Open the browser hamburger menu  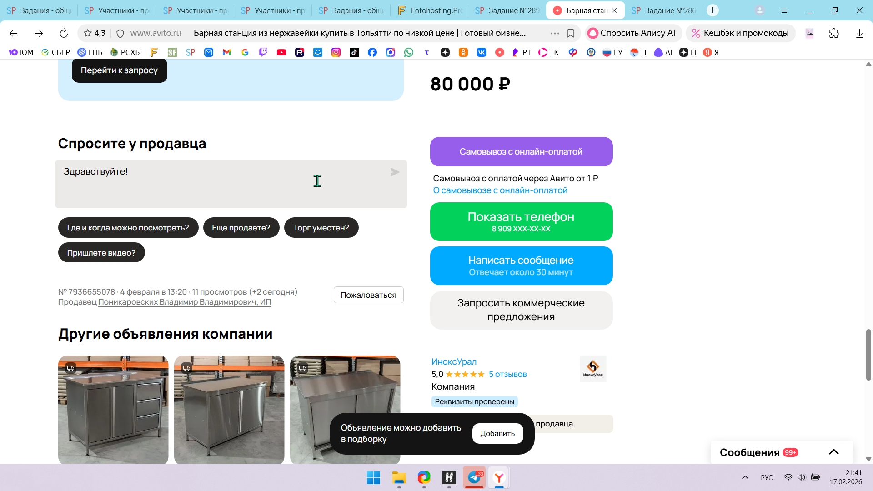tap(784, 10)
